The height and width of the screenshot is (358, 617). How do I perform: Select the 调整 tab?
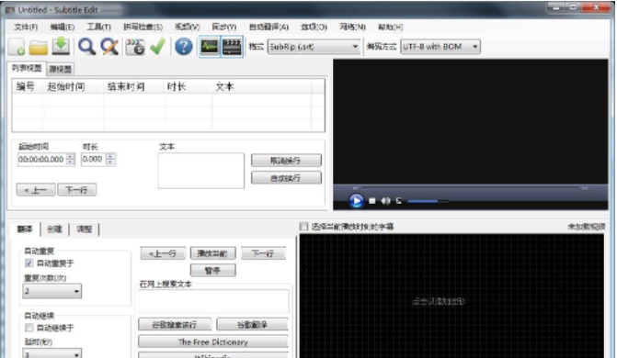85,229
